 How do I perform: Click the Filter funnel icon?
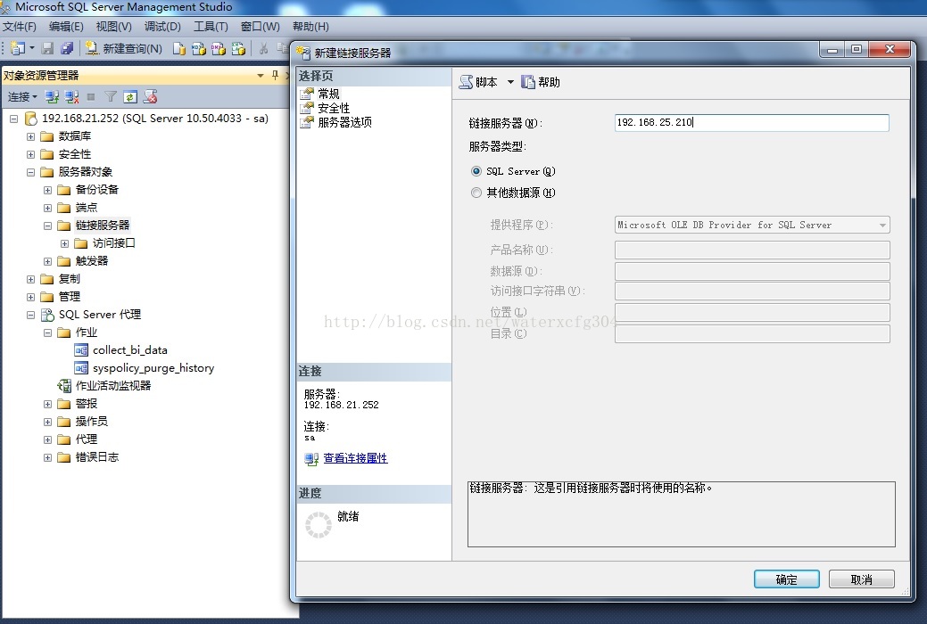111,96
